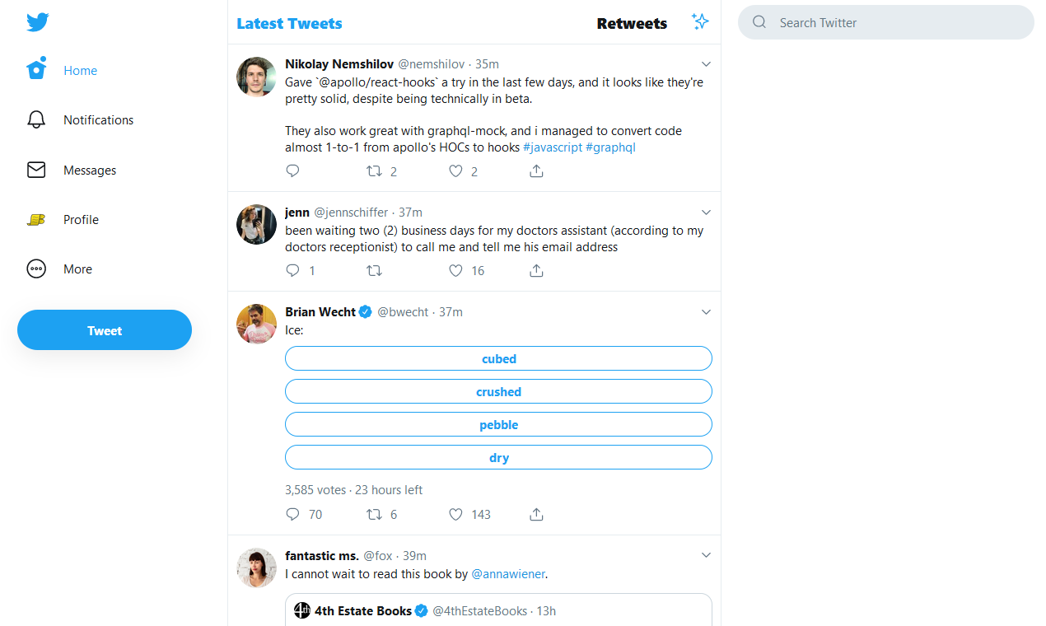Viewport: 1046px width, 626px height.
Task: Open the Notifications bell icon
Action: 36,119
